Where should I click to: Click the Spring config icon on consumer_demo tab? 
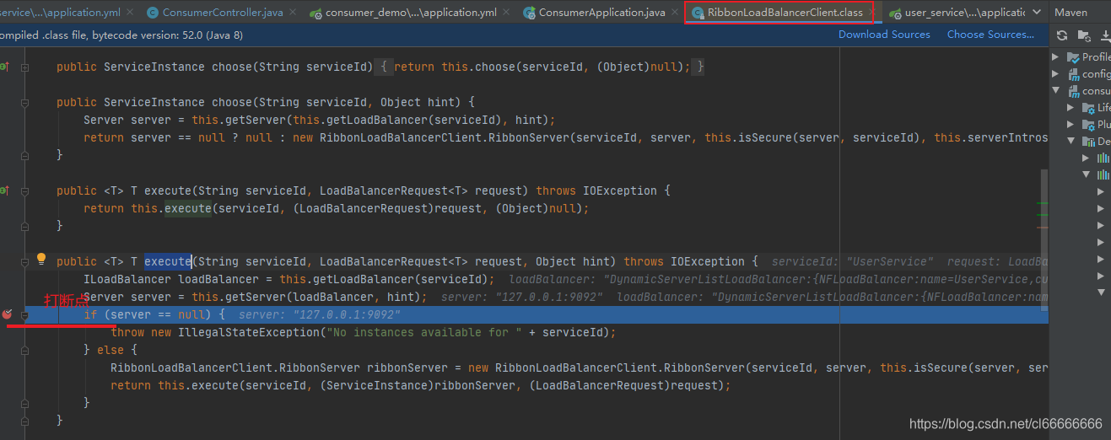tap(316, 13)
